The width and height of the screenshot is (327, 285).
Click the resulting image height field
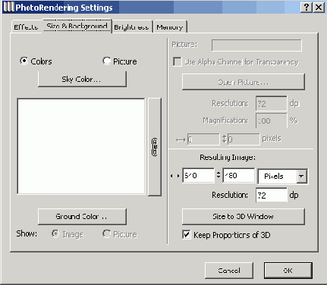tap(238, 175)
